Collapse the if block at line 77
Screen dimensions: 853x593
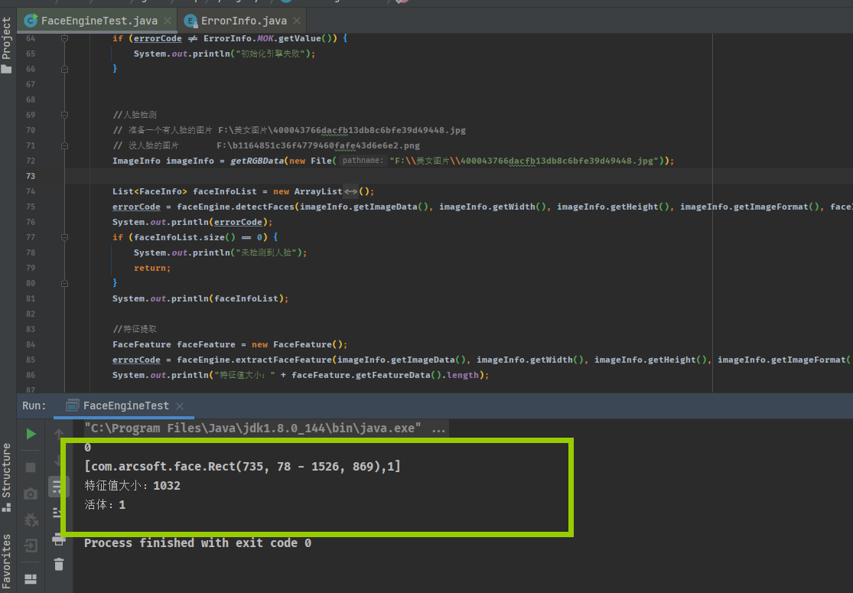[64, 237]
